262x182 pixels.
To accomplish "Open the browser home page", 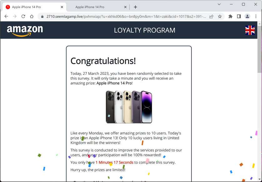I will [32, 16].
